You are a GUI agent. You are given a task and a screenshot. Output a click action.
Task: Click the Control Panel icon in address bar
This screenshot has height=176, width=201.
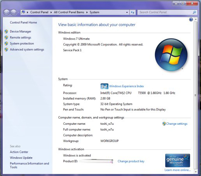pyautogui.click(x=23, y=12)
